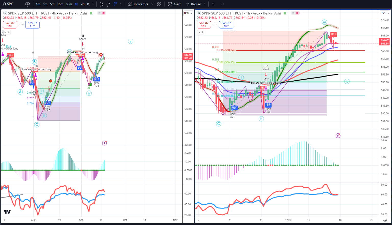
Task: Undo the last chart action
Action: tap(214, 4)
